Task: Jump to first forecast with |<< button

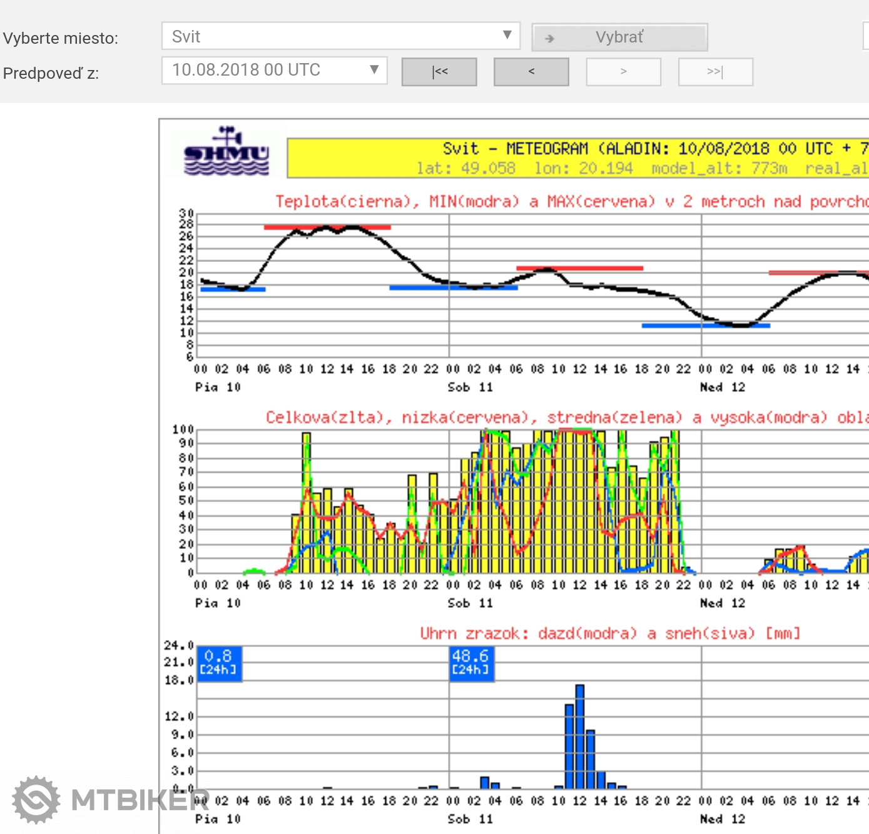Action: pos(439,72)
